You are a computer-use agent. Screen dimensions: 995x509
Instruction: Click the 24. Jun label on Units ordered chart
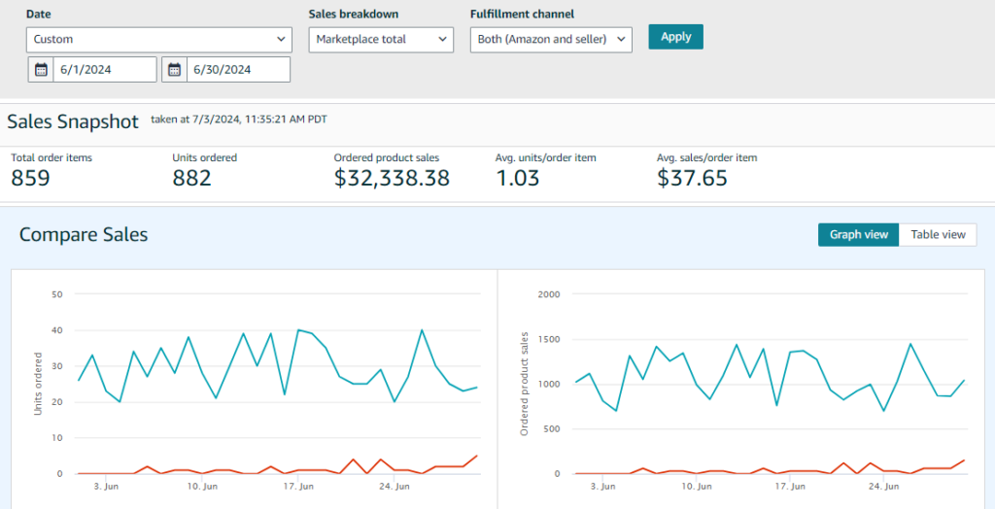(394, 486)
